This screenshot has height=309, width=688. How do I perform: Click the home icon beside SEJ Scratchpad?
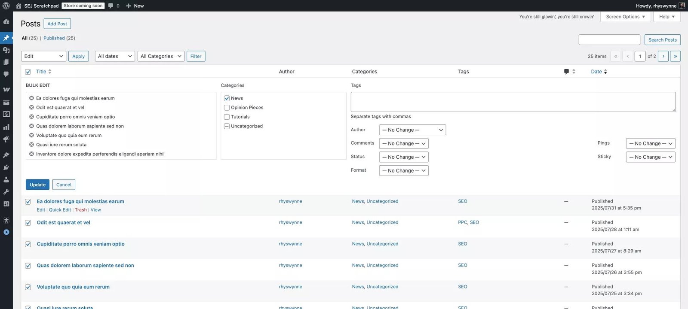click(x=18, y=6)
